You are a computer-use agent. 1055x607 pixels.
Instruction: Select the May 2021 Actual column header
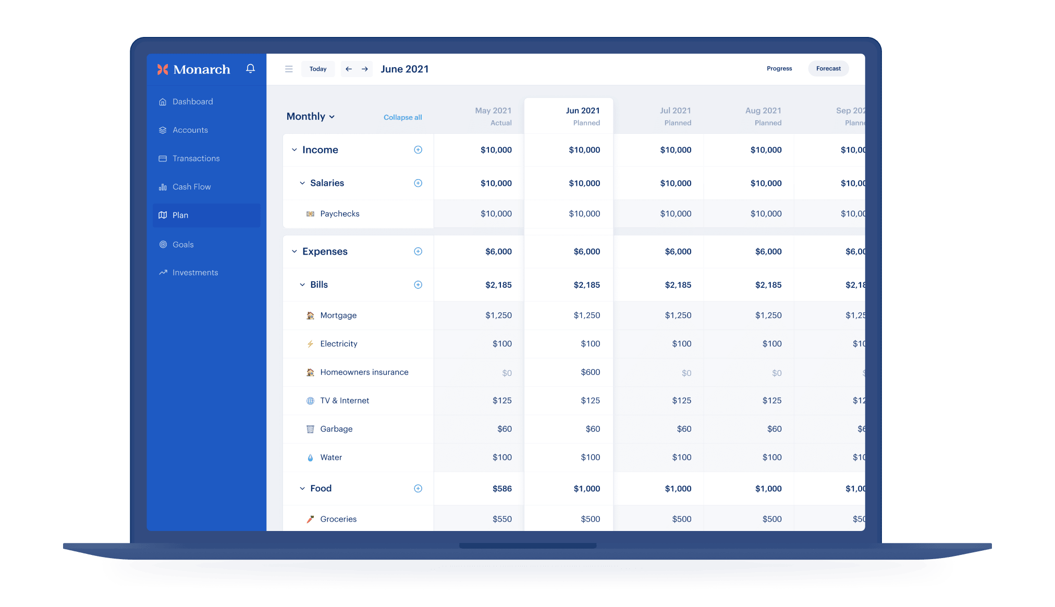[x=493, y=117]
